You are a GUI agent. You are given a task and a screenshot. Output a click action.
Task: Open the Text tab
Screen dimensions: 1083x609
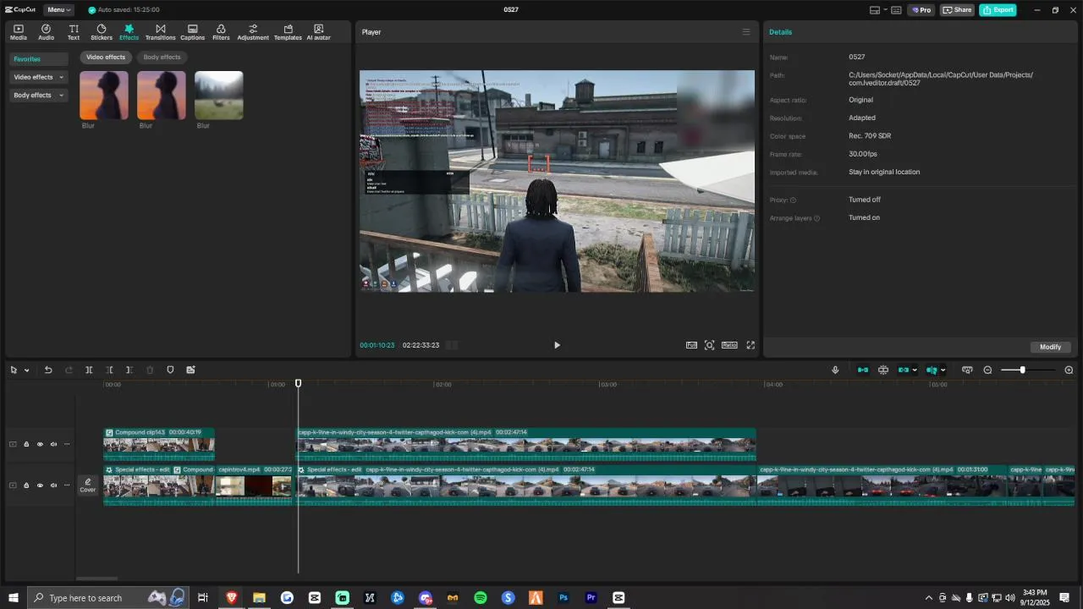(74, 32)
